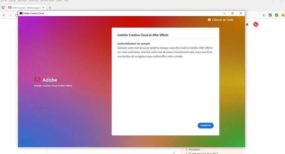Open notifications bell in browser page
Screen dimensions: 285x154
tap(247, 24)
